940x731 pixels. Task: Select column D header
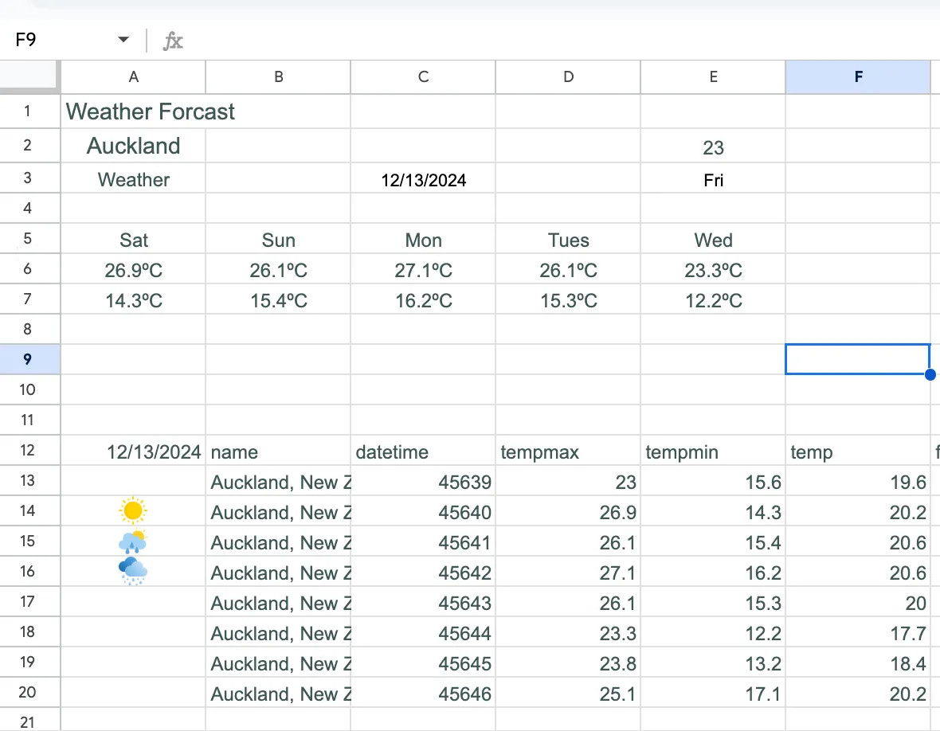point(568,76)
